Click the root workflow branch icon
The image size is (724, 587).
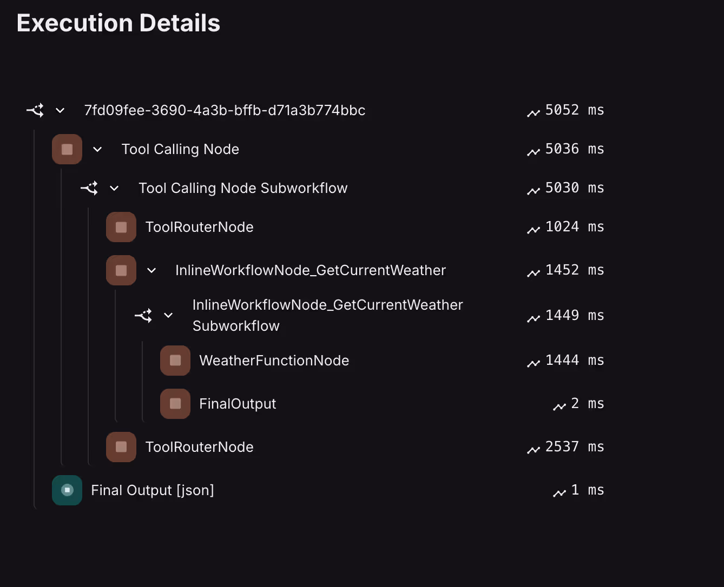click(35, 110)
